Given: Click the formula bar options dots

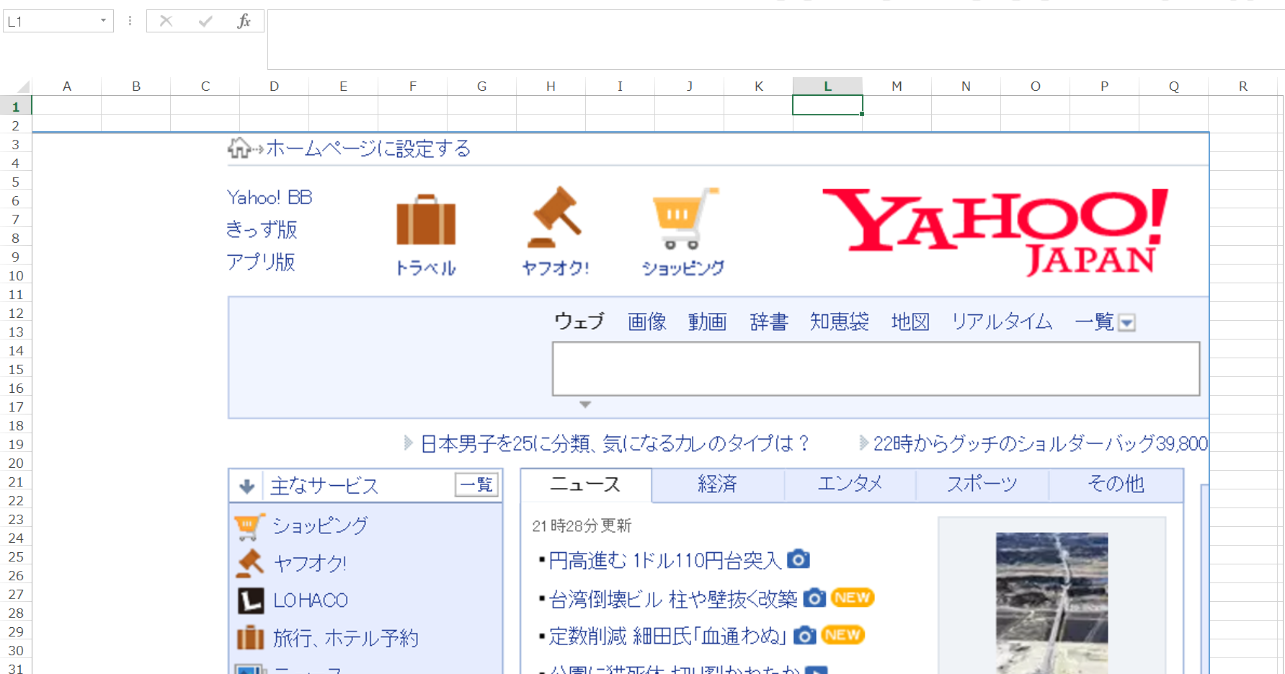Looking at the screenshot, I should [130, 21].
